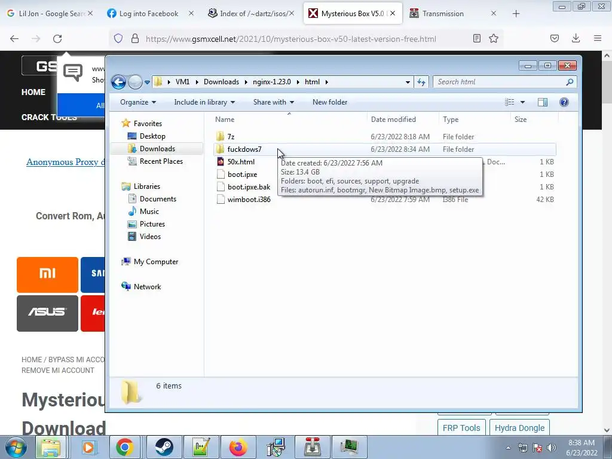
Task: Open Network in navigation pane
Action: [147, 286]
